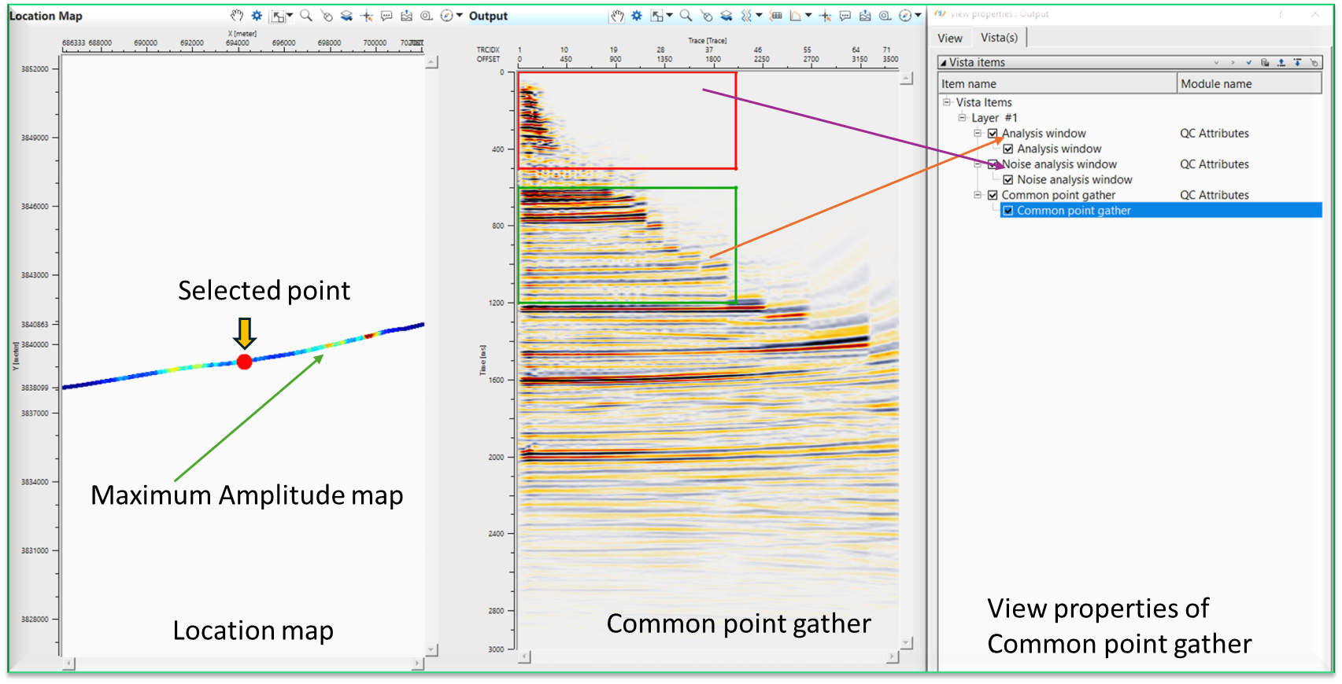This screenshot has width=1342, height=684.
Task: Open the compass dropdown arrow in Output toolbar
Action: 918,16
